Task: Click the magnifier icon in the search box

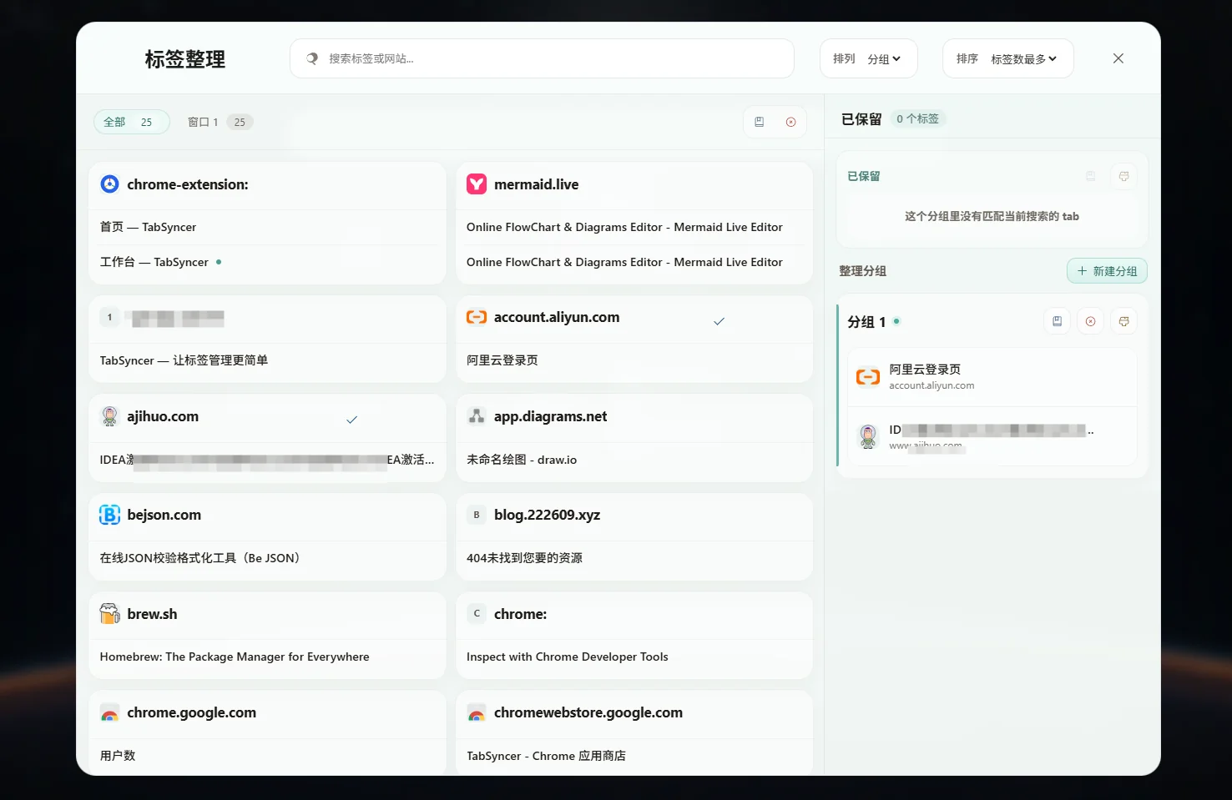Action: click(x=312, y=58)
